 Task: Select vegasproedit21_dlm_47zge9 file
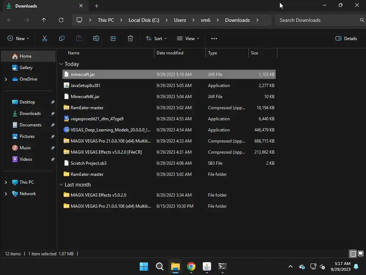[169, 119]
